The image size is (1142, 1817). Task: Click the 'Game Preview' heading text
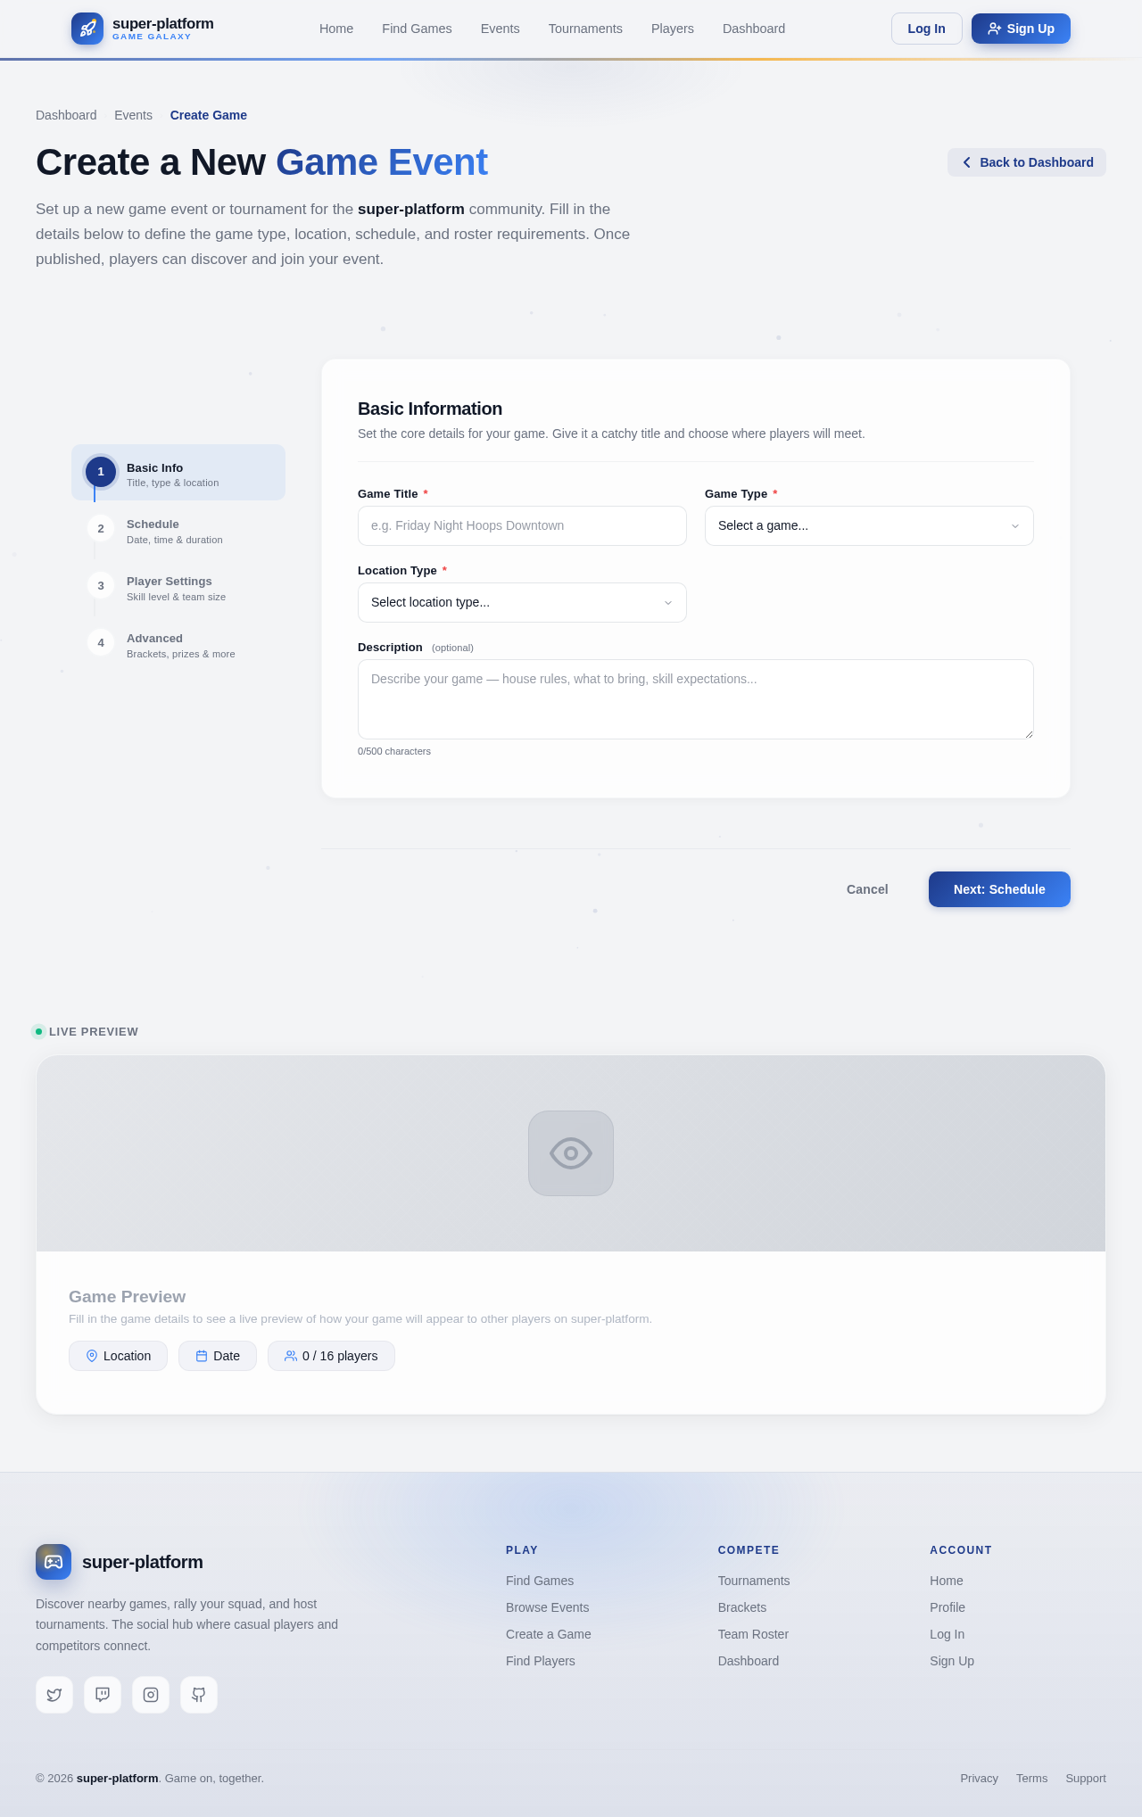tap(127, 1297)
